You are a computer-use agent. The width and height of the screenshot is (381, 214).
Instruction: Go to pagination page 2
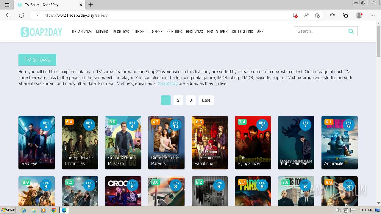pos(178,100)
